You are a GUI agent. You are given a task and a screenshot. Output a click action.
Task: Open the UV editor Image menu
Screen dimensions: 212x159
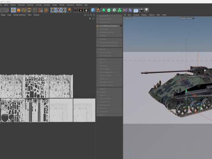pos(3,15)
